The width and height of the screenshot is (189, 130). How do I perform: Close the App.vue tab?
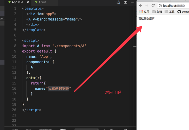(x=27, y=2)
